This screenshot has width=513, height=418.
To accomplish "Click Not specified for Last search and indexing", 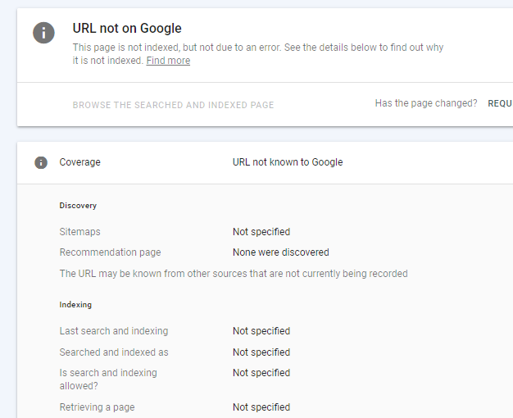I will pos(261,331).
